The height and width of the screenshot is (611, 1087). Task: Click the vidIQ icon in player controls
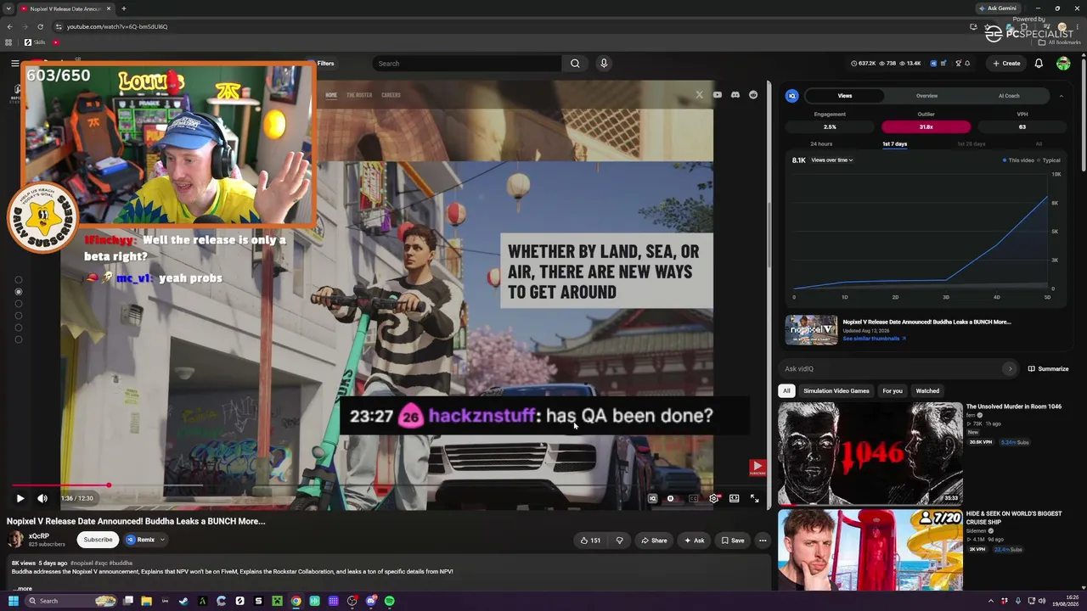pos(652,499)
